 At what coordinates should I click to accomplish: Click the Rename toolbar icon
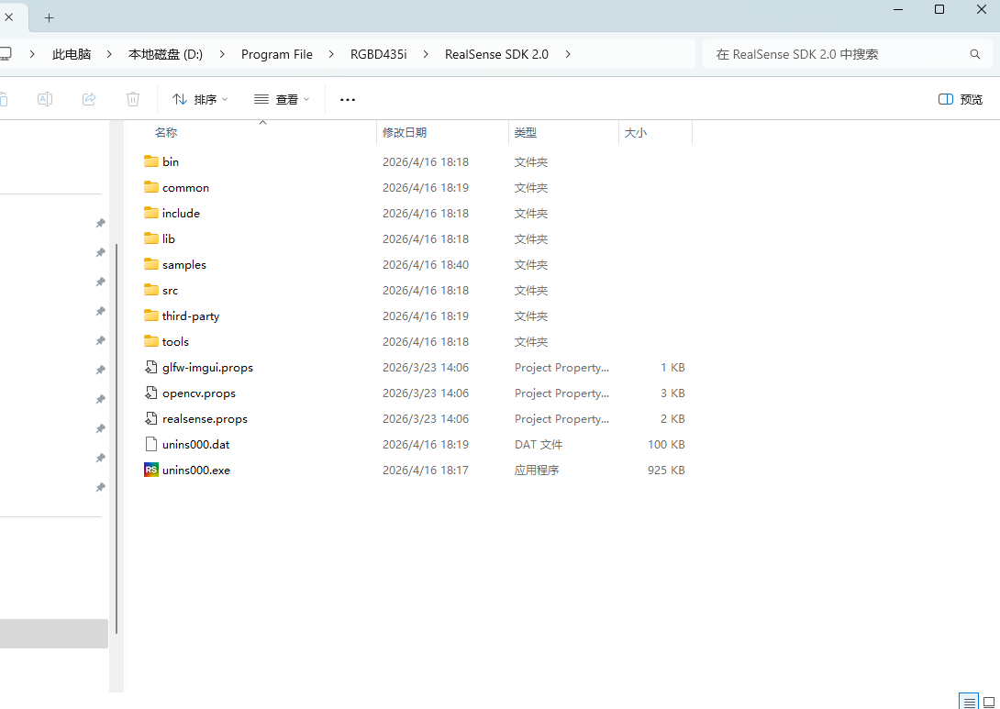point(45,99)
